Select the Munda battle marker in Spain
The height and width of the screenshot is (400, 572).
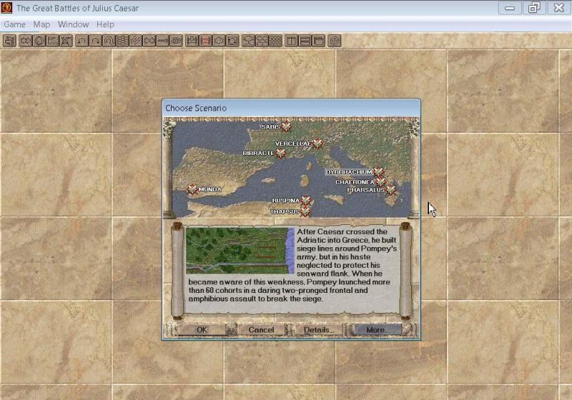[x=192, y=190]
